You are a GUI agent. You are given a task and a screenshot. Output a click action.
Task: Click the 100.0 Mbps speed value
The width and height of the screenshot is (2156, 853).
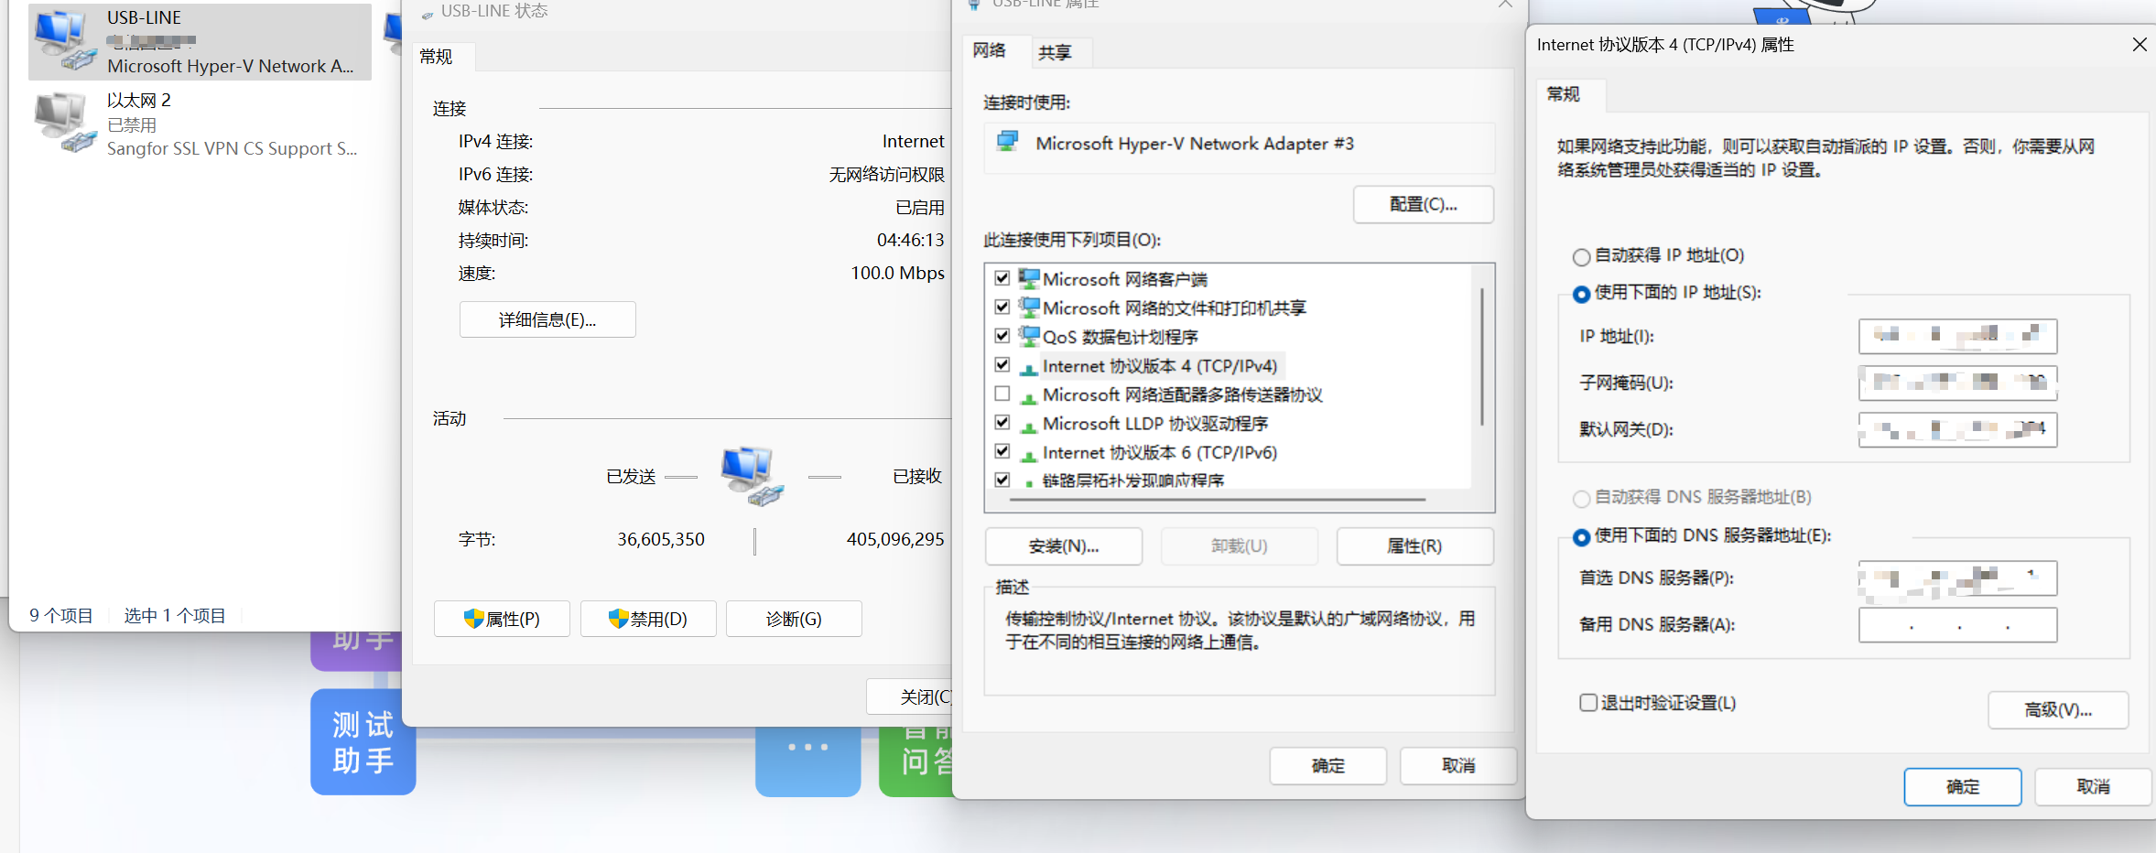coord(897,273)
